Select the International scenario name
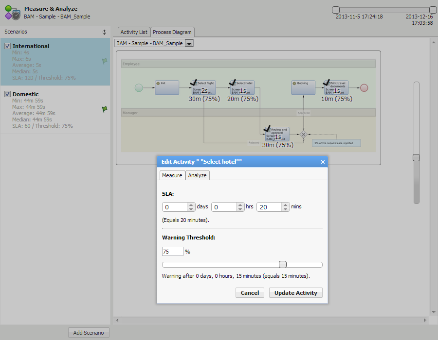Screen dimensions: 438x340 (31, 46)
